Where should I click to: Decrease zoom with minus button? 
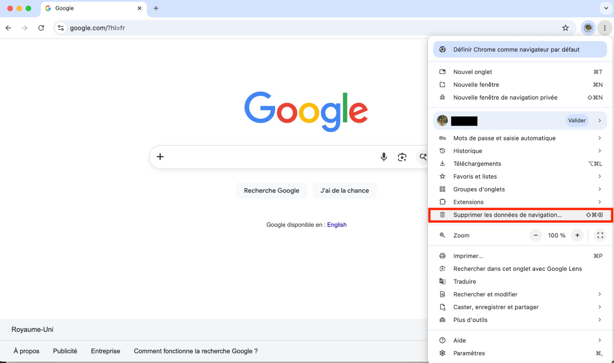tap(536, 235)
